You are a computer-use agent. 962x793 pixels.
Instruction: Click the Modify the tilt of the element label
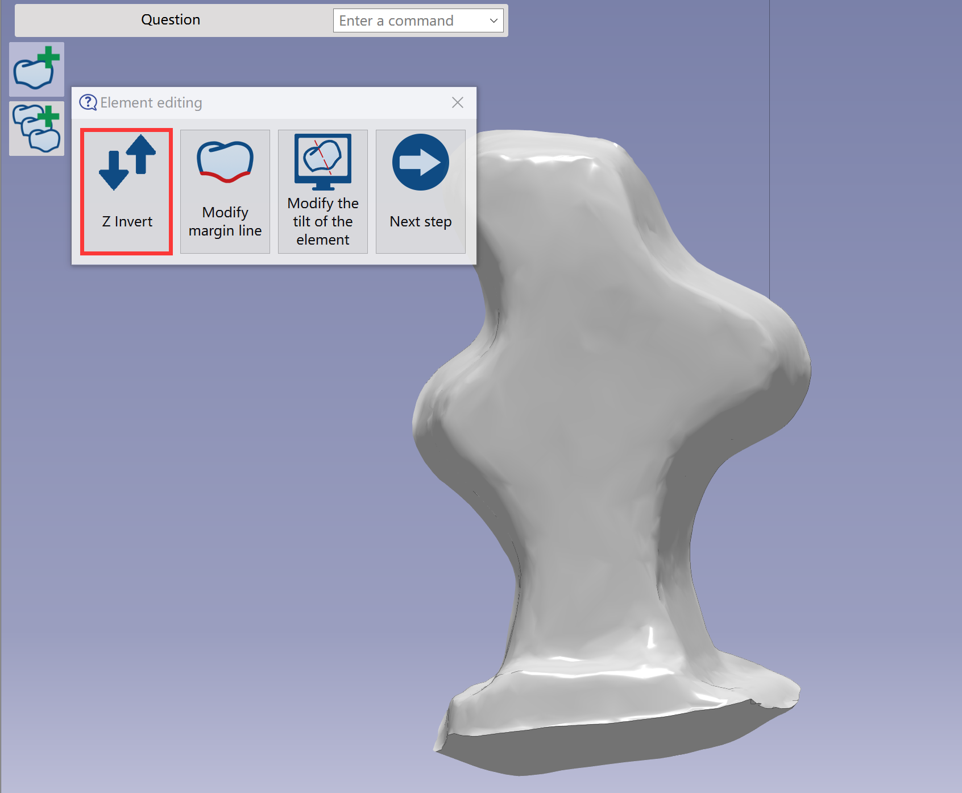pyautogui.click(x=323, y=221)
